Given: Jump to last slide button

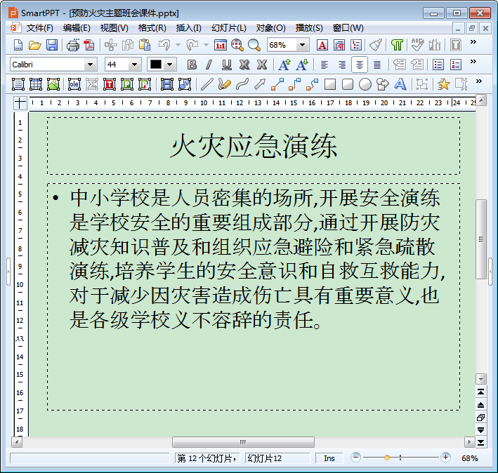Looking at the screenshot, I should tap(481, 443).
